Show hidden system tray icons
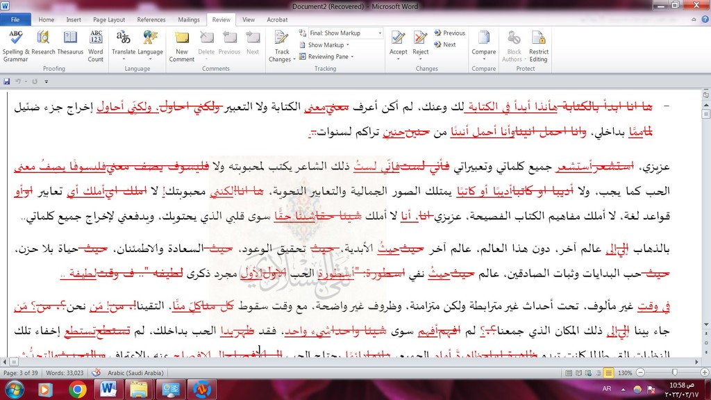Image resolution: width=711 pixels, height=400 pixels. point(623,390)
